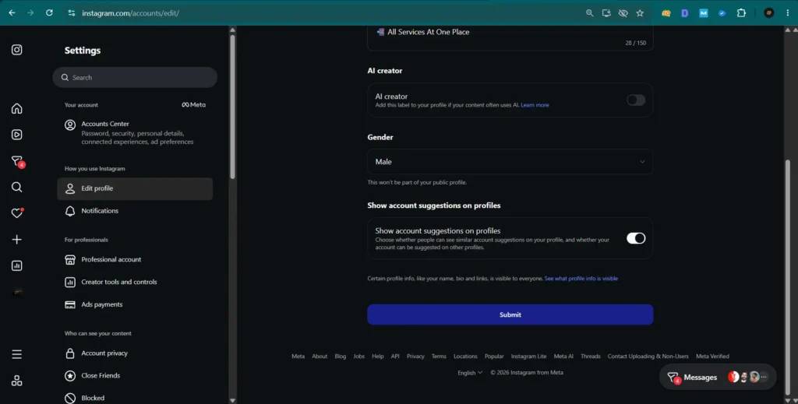Image resolution: width=798 pixels, height=404 pixels.
Task: Open Account privacy settings
Action: click(x=135, y=353)
